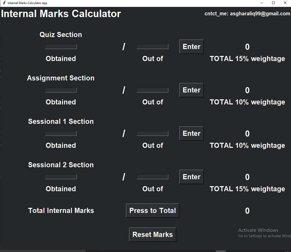Click the Total Internal Marks label
The image size is (291, 252).
61,210
